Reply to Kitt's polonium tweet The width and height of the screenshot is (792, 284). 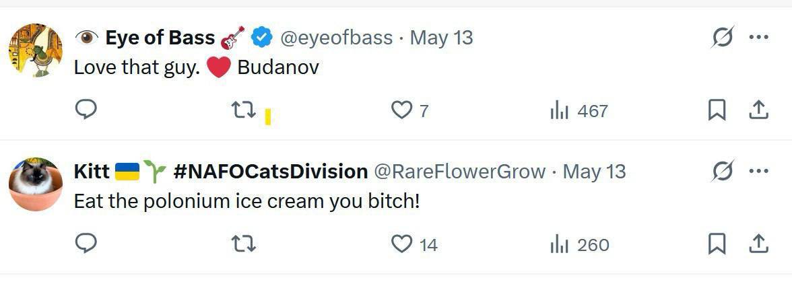coord(86,243)
